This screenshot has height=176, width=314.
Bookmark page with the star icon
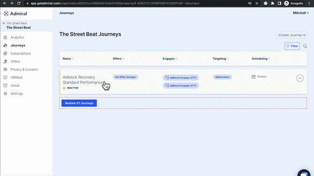[257, 3]
